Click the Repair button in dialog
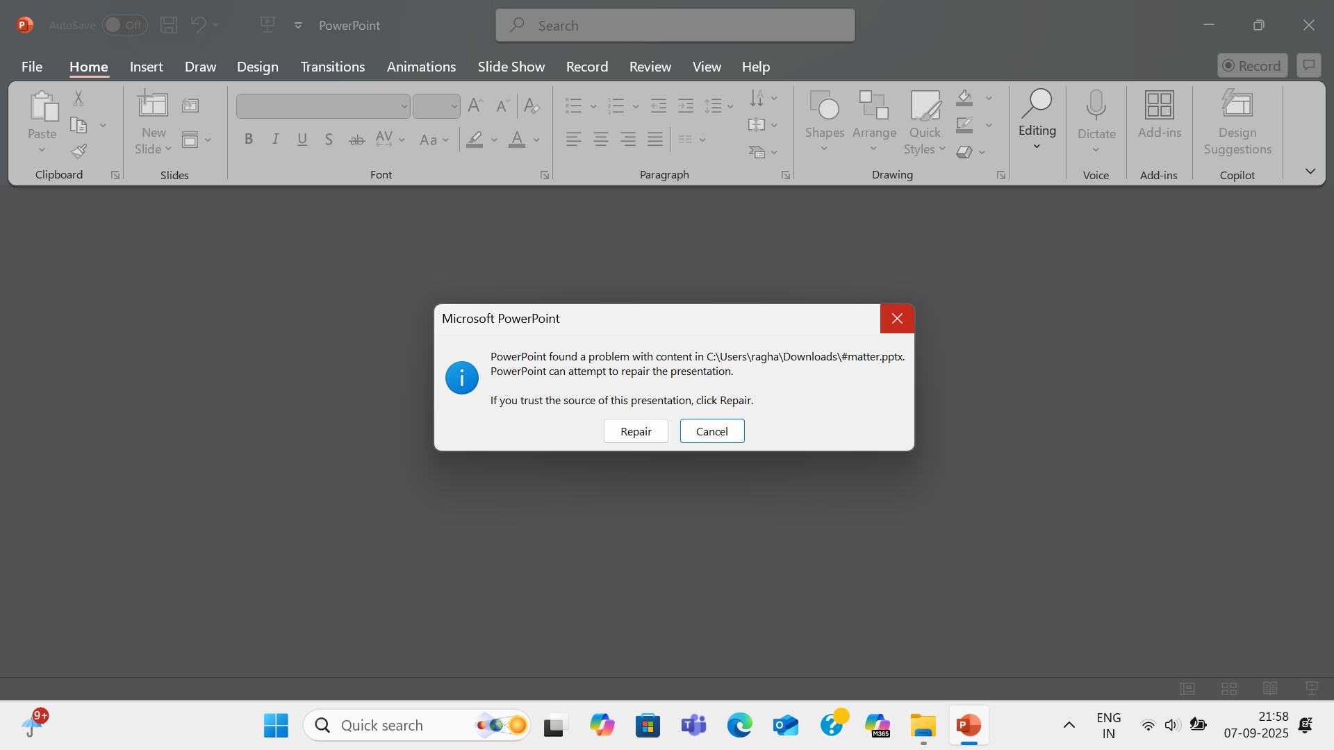1334x750 pixels. [x=636, y=431]
